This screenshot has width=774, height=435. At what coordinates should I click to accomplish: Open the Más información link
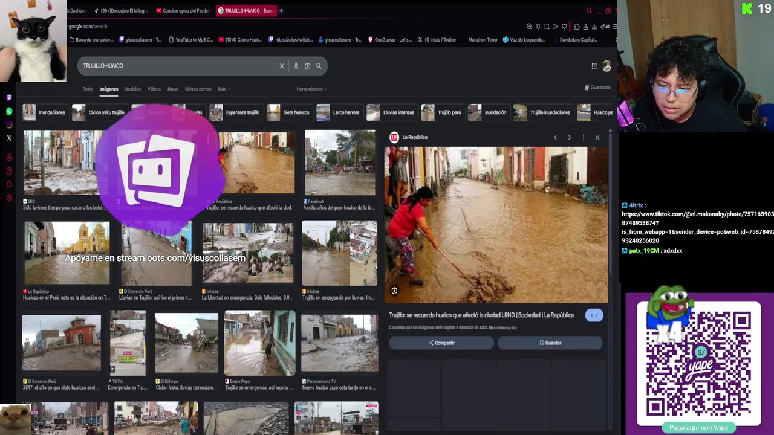[502, 327]
